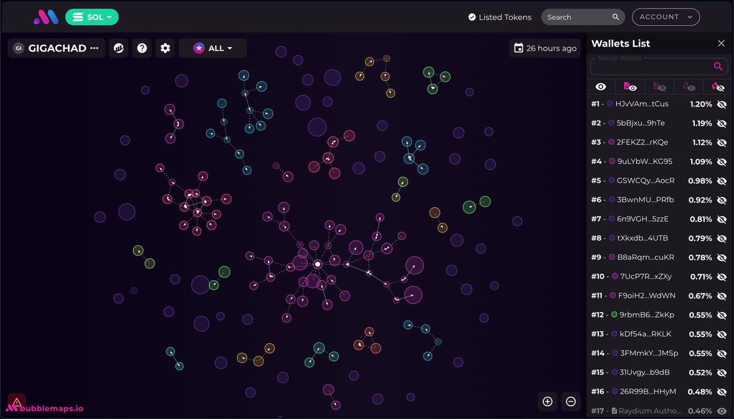Open the ACCOUNT dropdown
Image resolution: width=734 pixels, height=419 pixels.
pyautogui.click(x=665, y=17)
